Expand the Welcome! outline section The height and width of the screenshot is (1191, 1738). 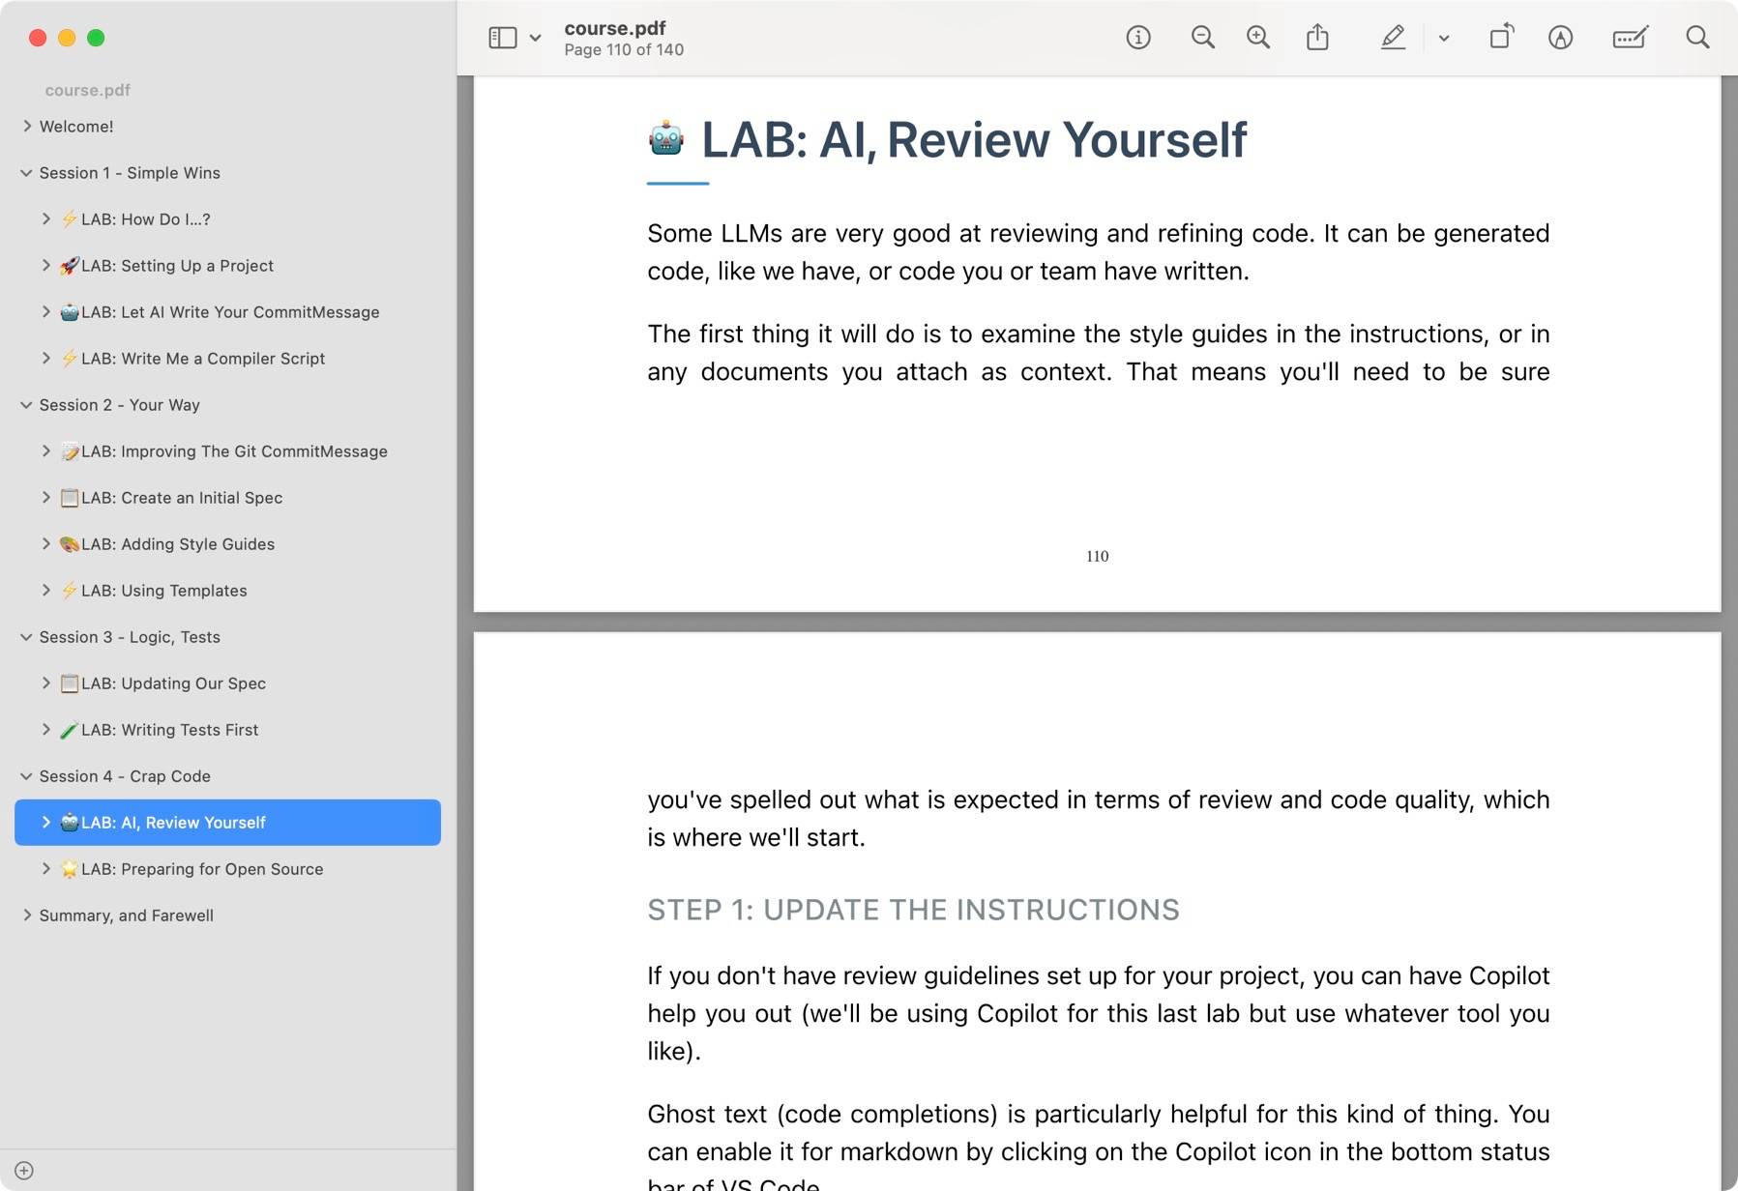(x=27, y=126)
